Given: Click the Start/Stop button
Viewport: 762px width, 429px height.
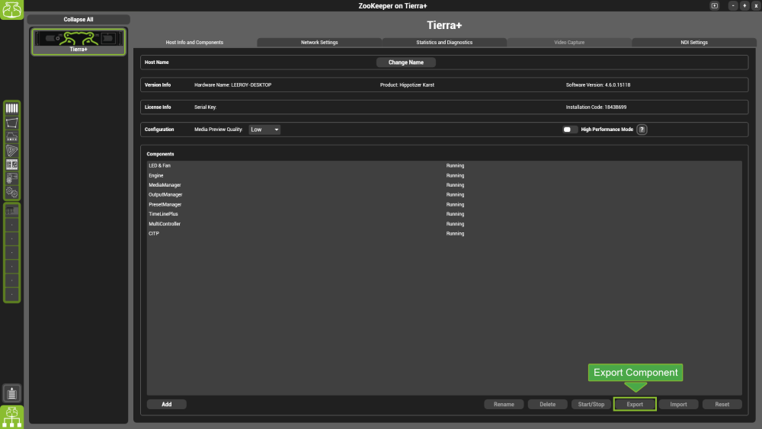Looking at the screenshot, I should (591, 404).
